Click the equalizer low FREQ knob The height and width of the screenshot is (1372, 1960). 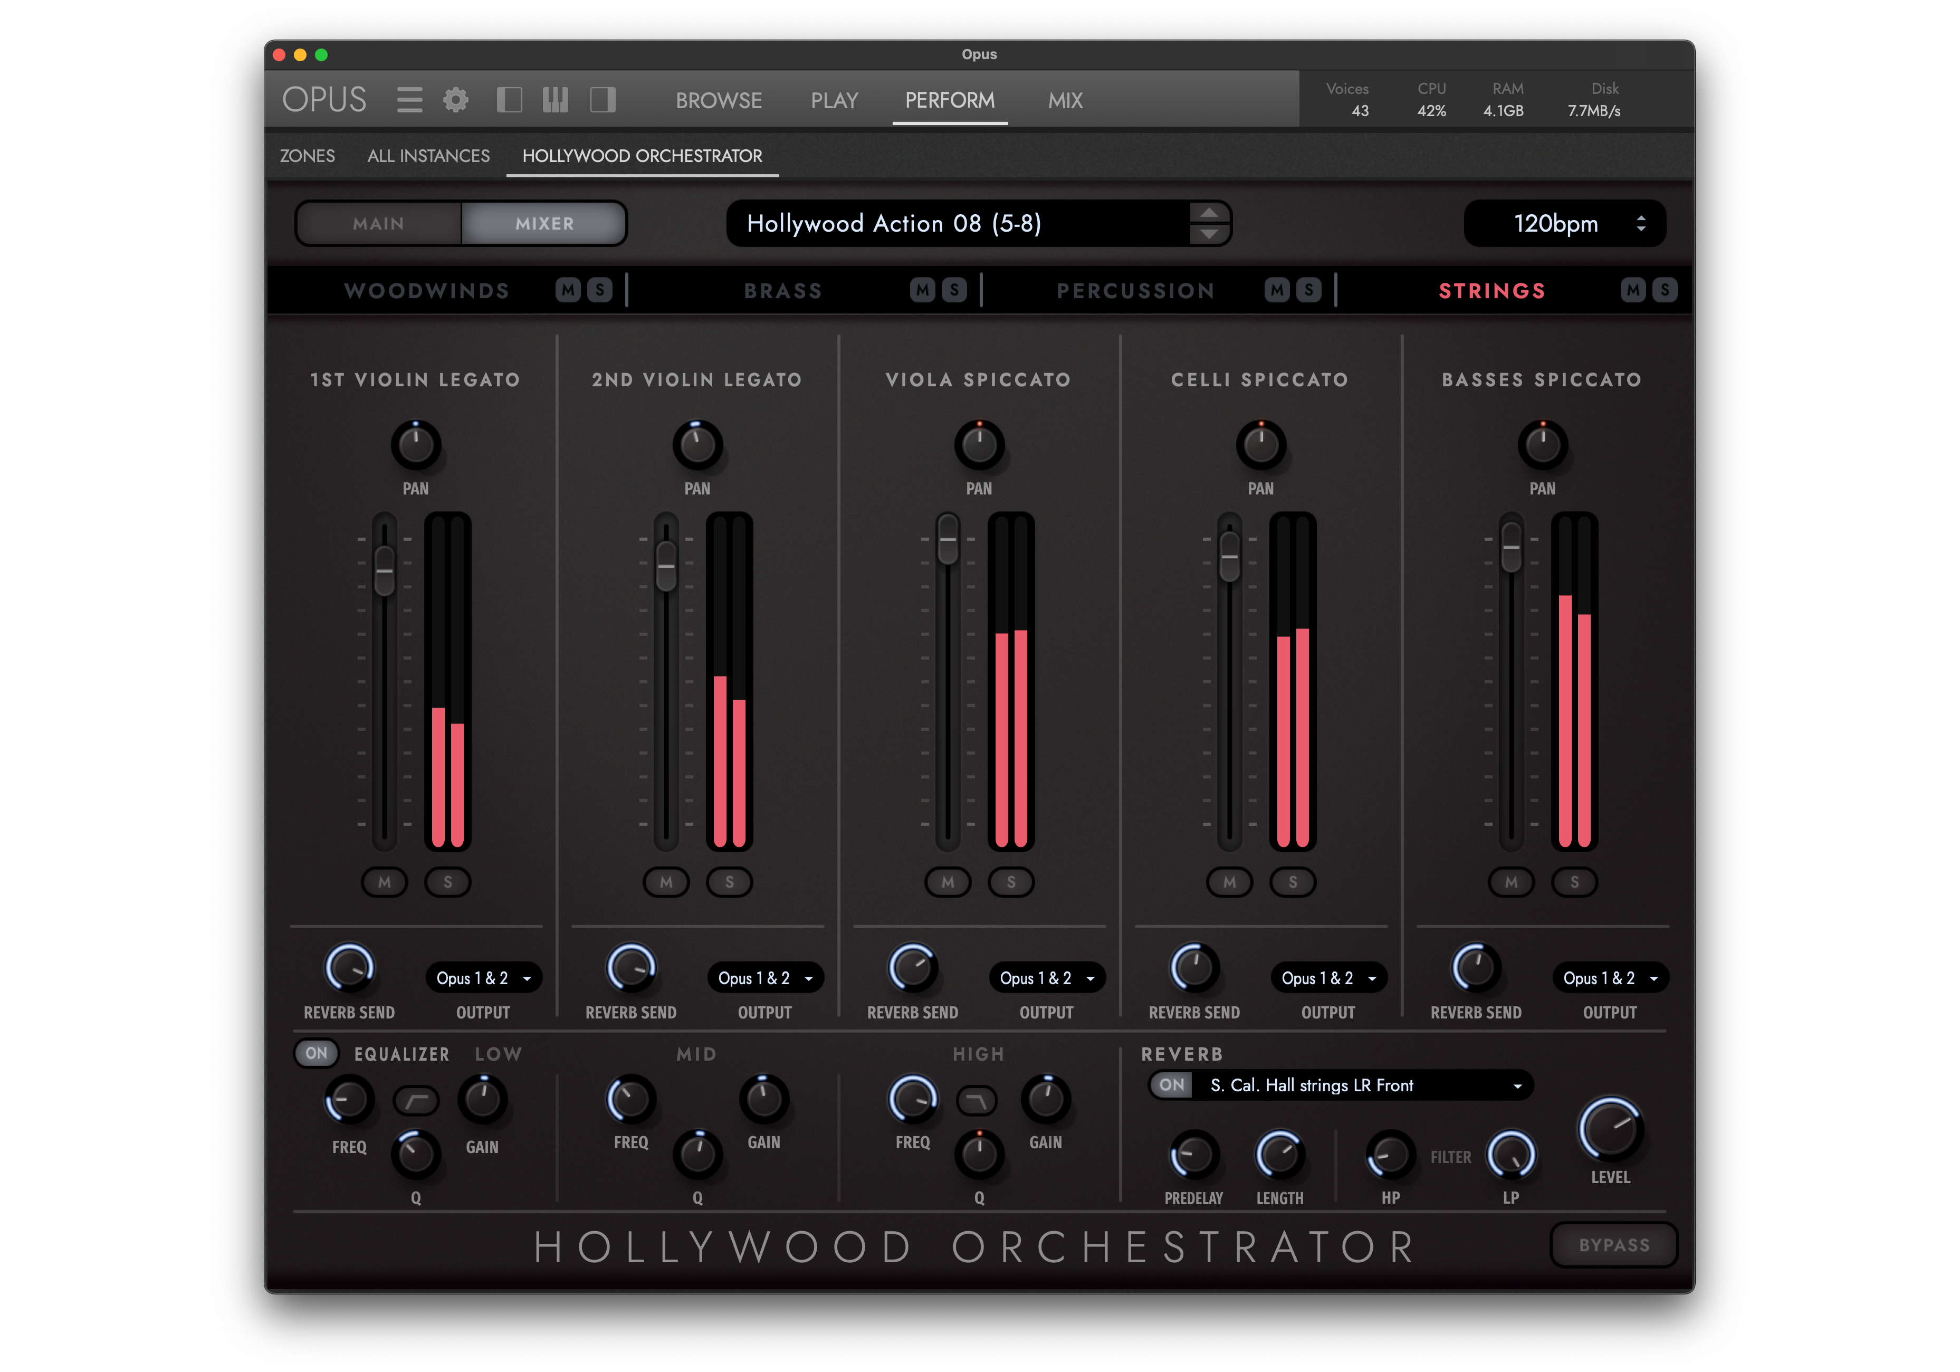[x=349, y=1100]
